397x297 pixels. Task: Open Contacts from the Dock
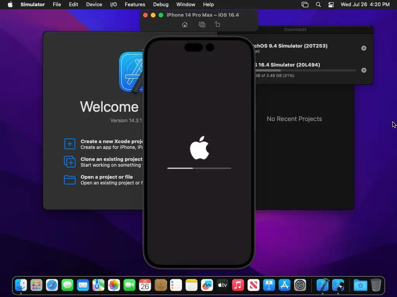pos(161,285)
